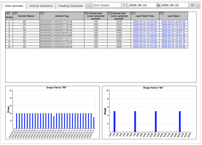Viewport: 202px width, 145px height.
Task: Click sort icon in Grams Fed header
Action: (x=110, y=13)
